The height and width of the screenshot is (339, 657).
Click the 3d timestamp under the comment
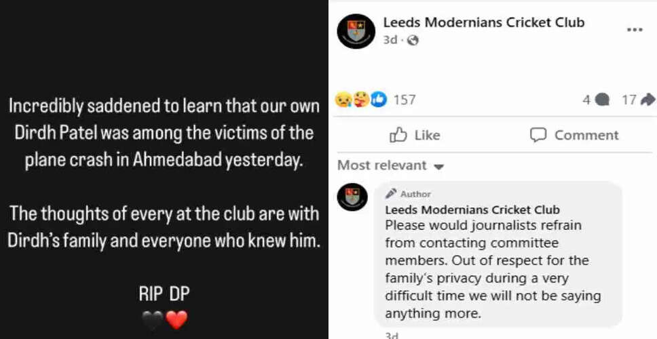click(392, 334)
